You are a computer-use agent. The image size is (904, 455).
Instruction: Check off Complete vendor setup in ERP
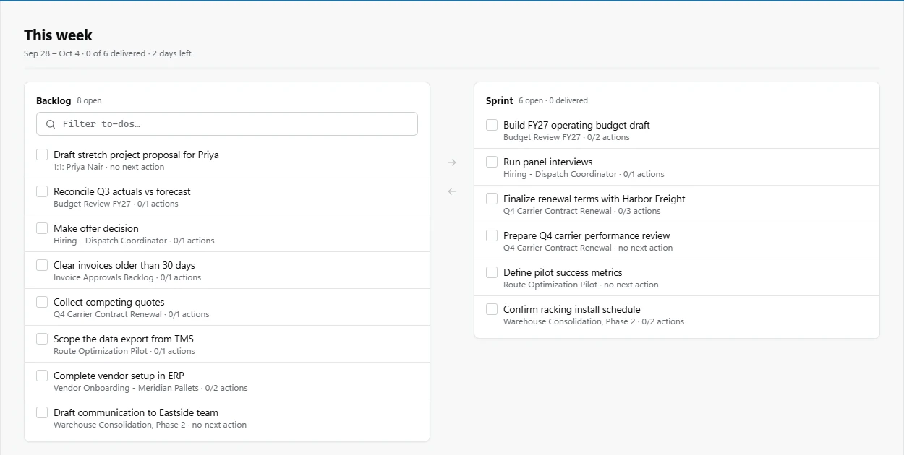(x=42, y=376)
